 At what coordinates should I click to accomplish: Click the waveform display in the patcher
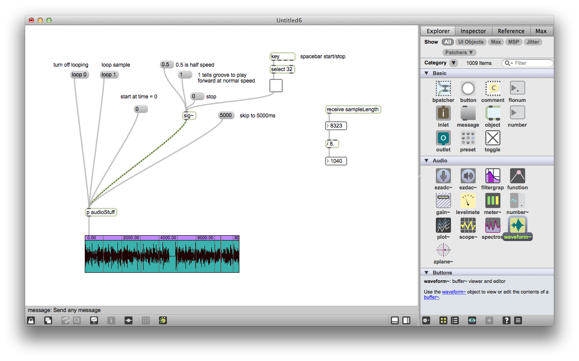(162, 254)
